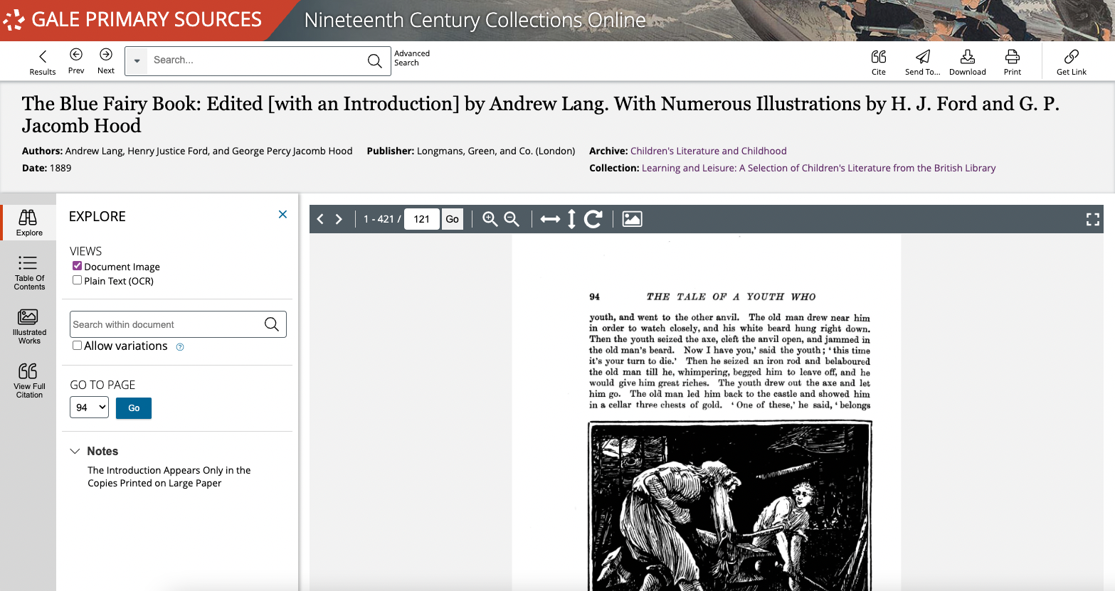Select the Explore sidebar tab

click(x=29, y=223)
